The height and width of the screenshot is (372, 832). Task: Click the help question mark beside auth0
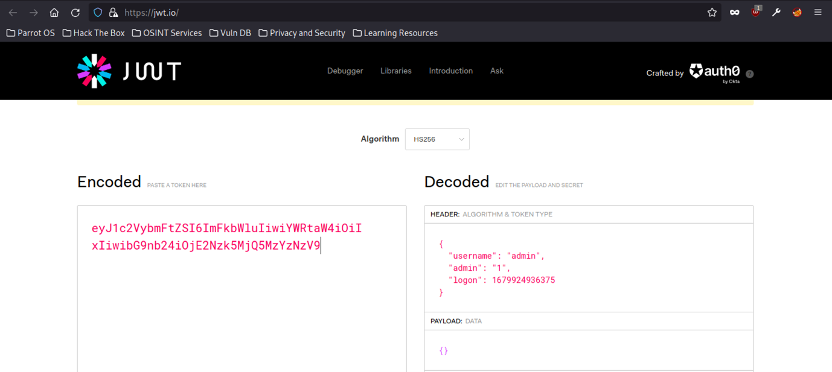[750, 74]
